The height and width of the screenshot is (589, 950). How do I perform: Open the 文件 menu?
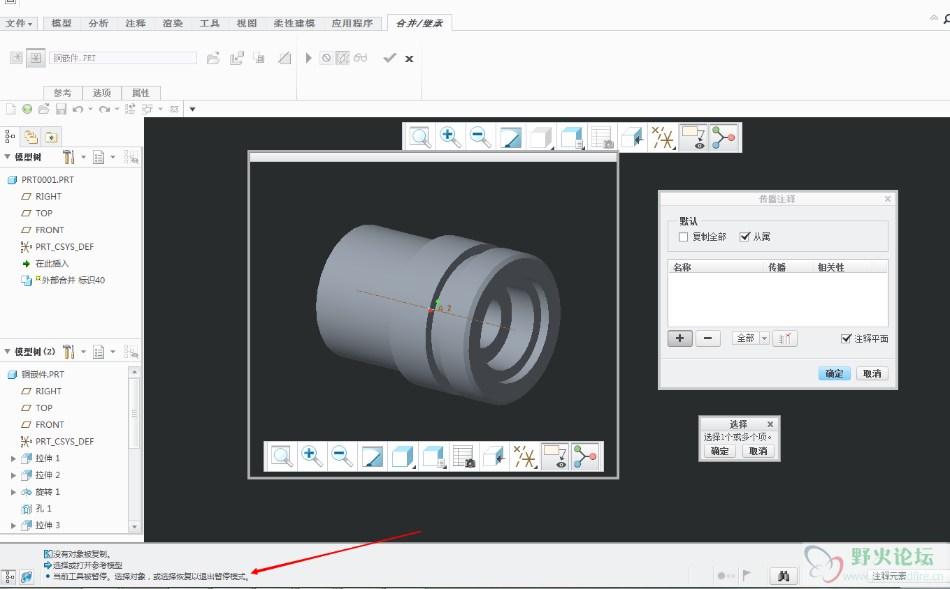(x=20, y=23)
